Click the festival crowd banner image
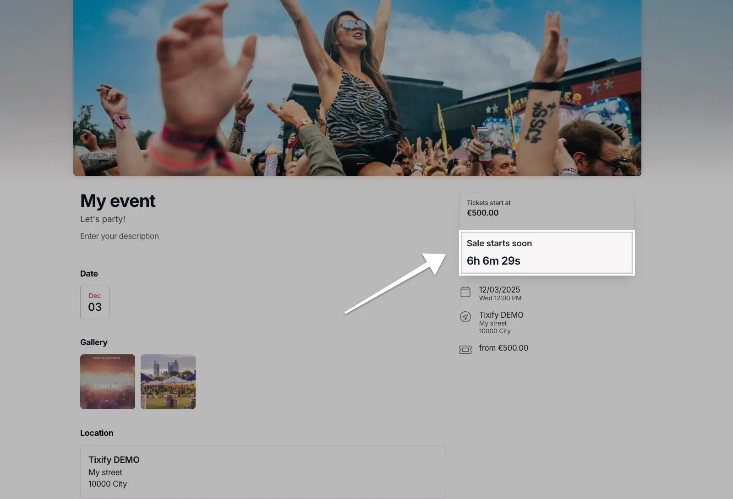 (x=357, y=88)
